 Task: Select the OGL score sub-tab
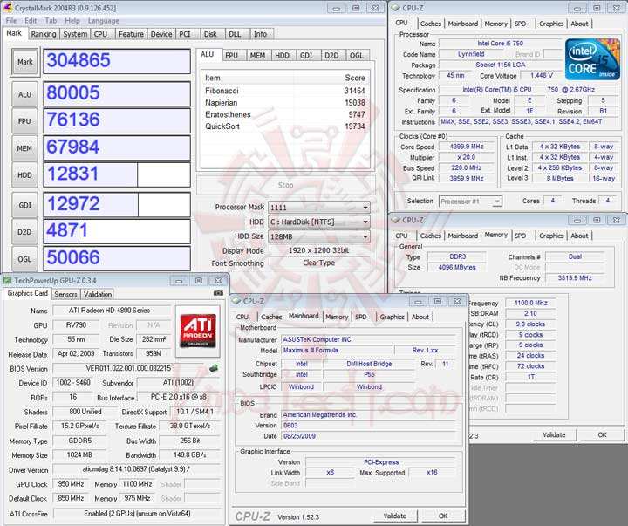[x=357, y=56]
